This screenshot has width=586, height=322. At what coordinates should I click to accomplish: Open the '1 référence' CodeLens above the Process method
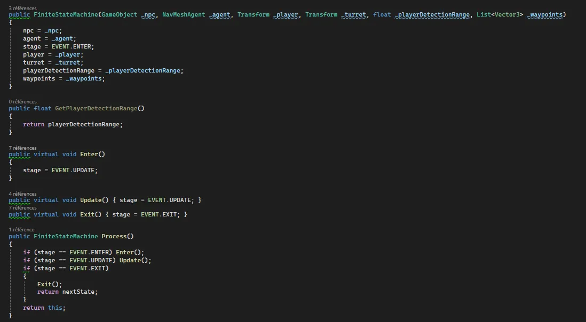point(21,229)
